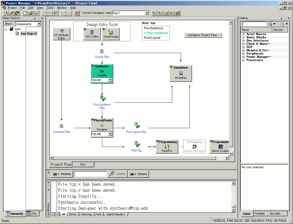Screen dimensions: 293x224
Task: Click the Save floppy disk icon
Action: [36, 13]
